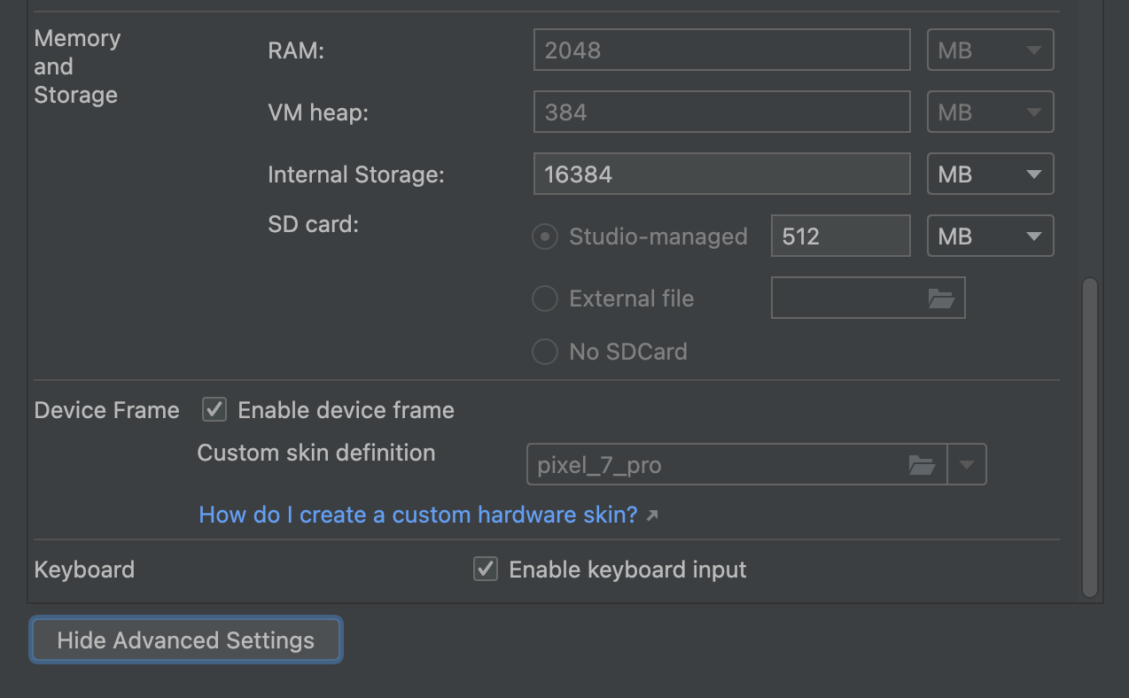Screen dimensions: 1129x698
Task: Click the VM heap value field
Action: click(721, 112)
